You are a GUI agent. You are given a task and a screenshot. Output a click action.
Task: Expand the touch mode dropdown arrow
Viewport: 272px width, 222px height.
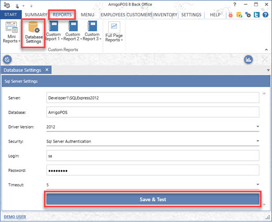click(23, 6)
